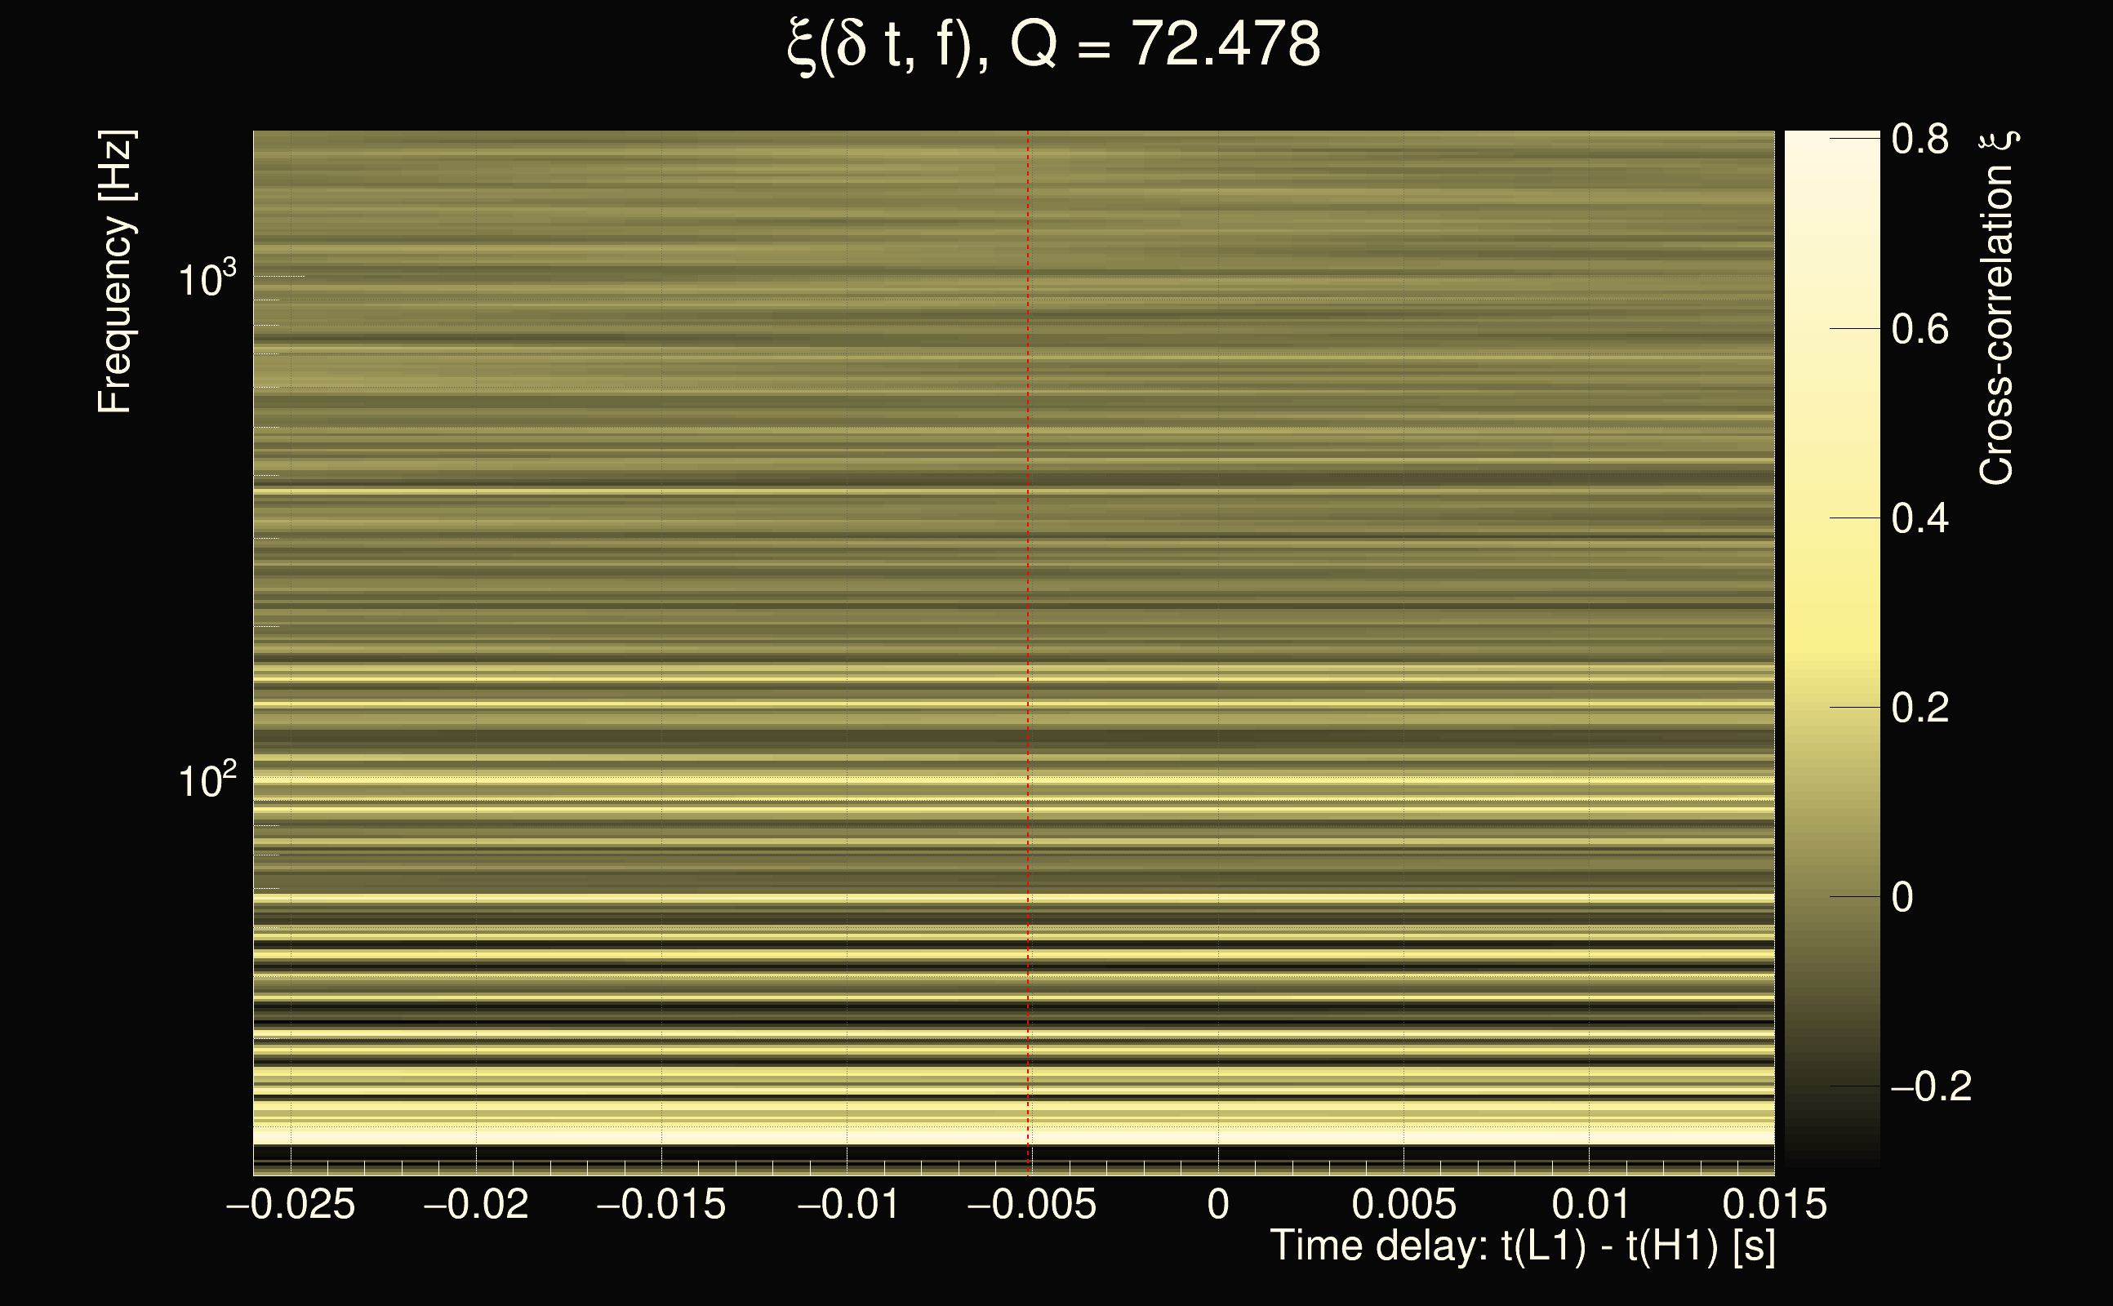Click the −0.2 tick on the colorbar
This screenshot has height=1306, width=2113.
coord(1930,1086)
